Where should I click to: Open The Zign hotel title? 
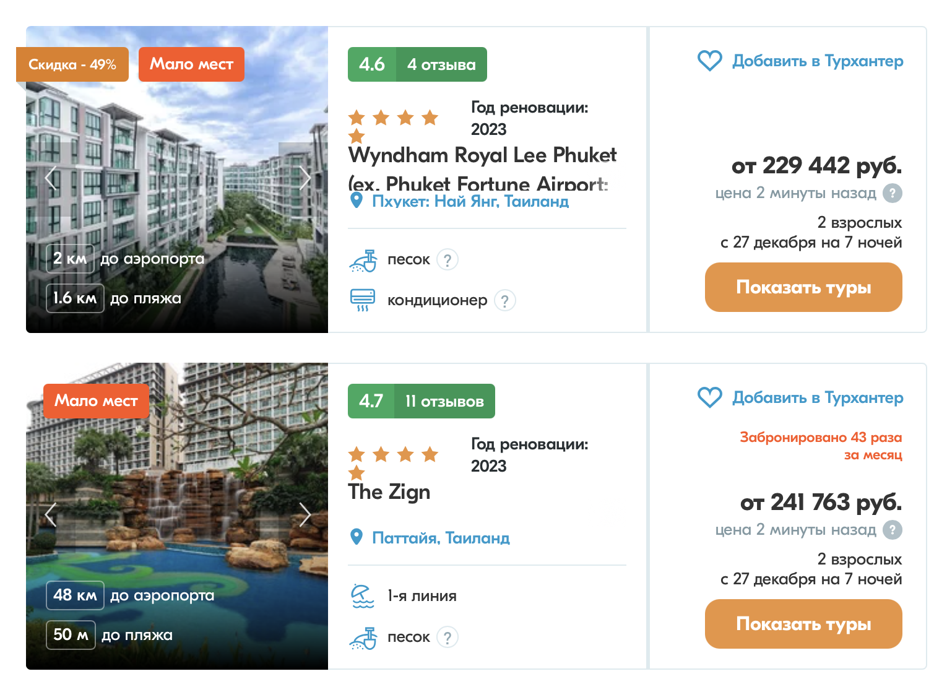click(x=389, y=492)
